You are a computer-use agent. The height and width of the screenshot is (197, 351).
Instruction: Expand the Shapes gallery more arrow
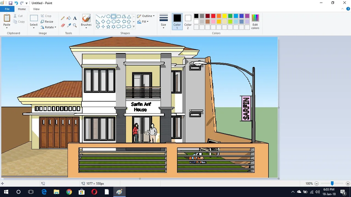point(134,27)
